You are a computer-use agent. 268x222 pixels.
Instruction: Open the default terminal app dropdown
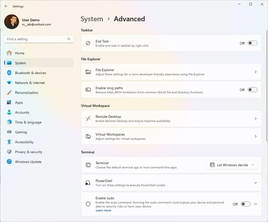pos(232,165)
